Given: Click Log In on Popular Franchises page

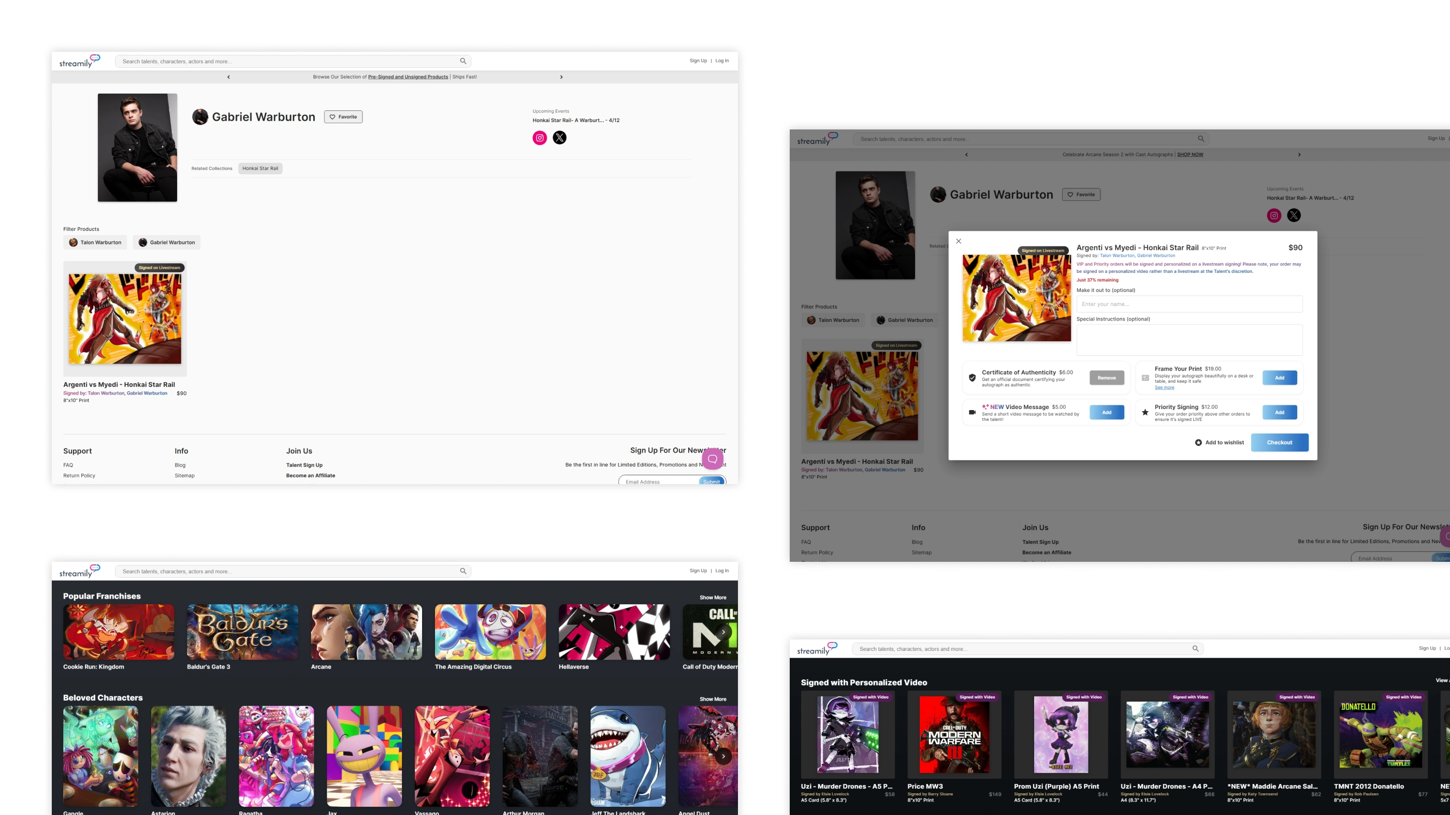Looking at the screenshot, I should point(721,571).
